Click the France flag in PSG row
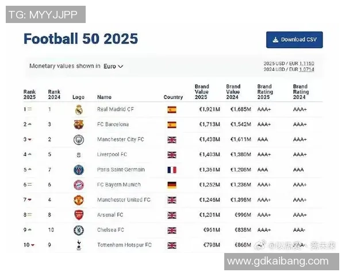This screenshot has width=345, height=276. click(x=171, y=170)
